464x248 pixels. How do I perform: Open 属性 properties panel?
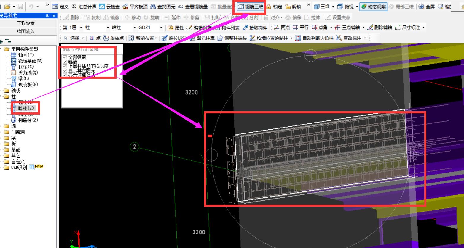pyautogui.click(x=176, y=28)
